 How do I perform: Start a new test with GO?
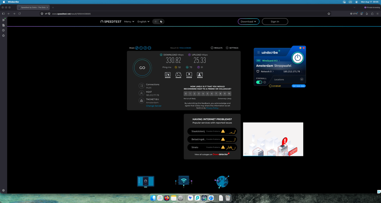(142, 68)
